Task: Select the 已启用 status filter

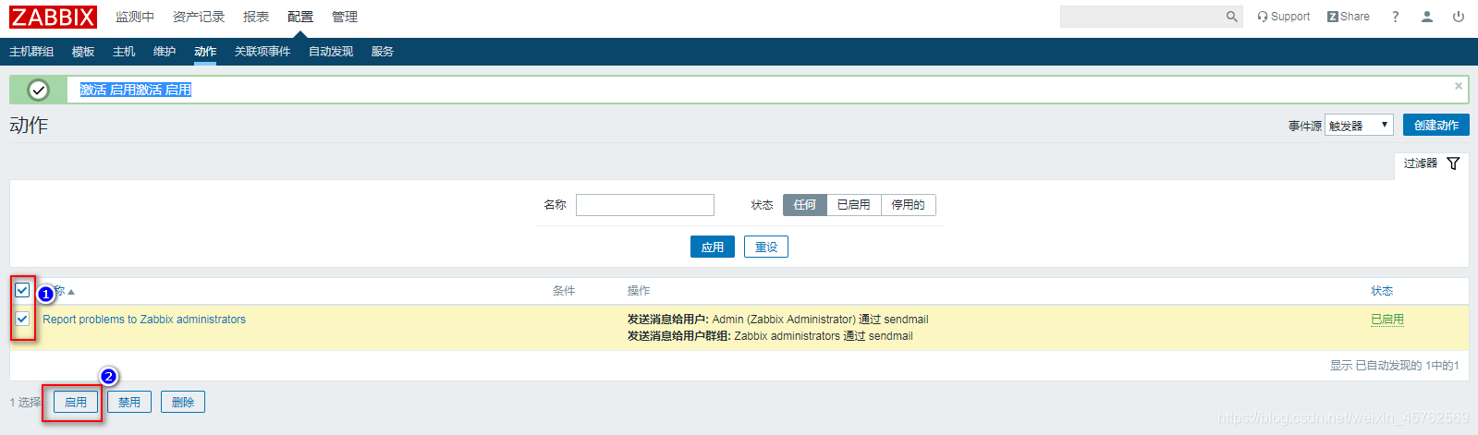Action: point(854,205)
